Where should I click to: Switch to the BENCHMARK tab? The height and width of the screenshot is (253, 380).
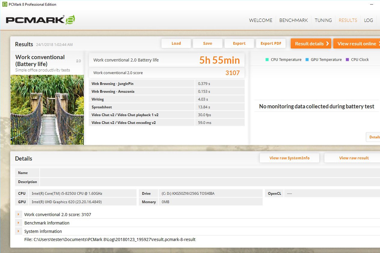[293, 20]
